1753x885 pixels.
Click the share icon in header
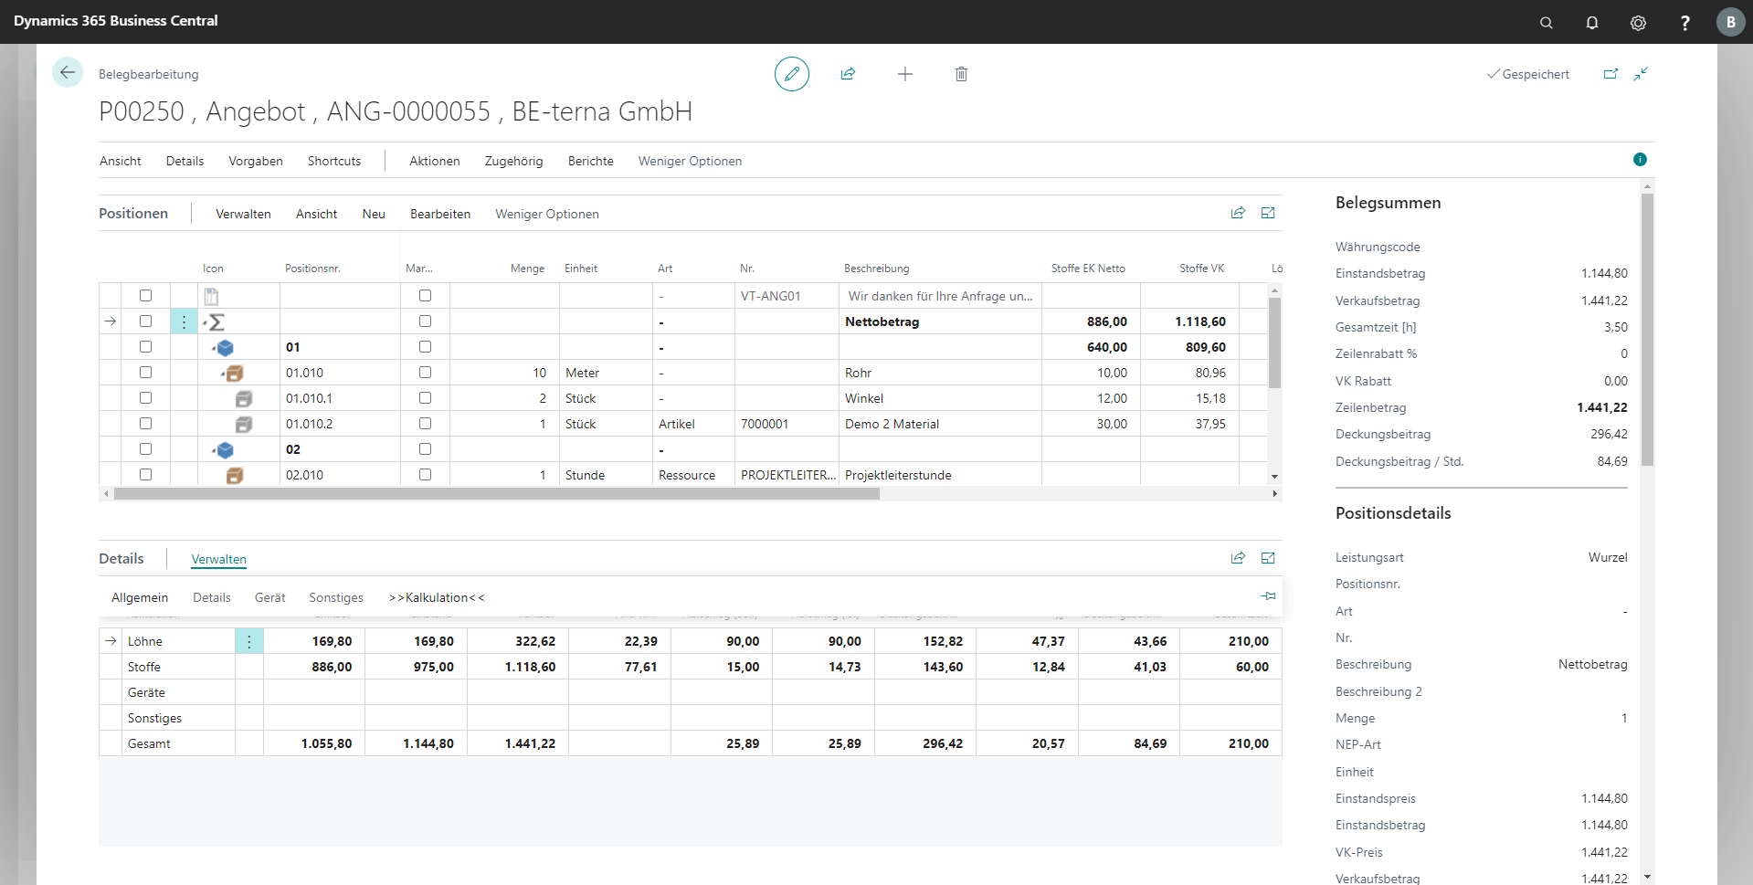[x=848, y=74]
